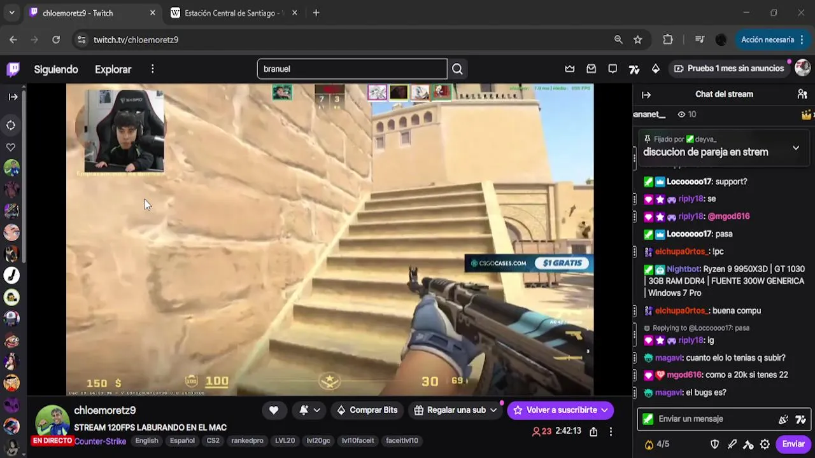Click the rankedpro stream tag
The height and width of the screenshot is (458, 815).
click(x=247, y=441)
